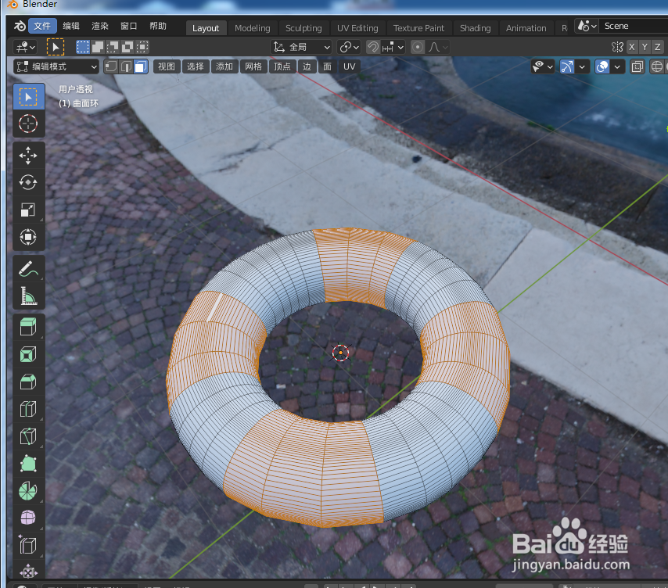This screenshot has height=588, width=668.
Task: Switch to the Sculpting workspace tab
Action: tap(304, 27)
